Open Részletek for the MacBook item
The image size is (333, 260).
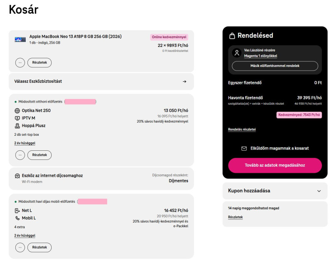(40, 63)
